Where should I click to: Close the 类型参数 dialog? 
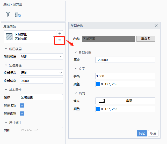(x=156, y=26)
